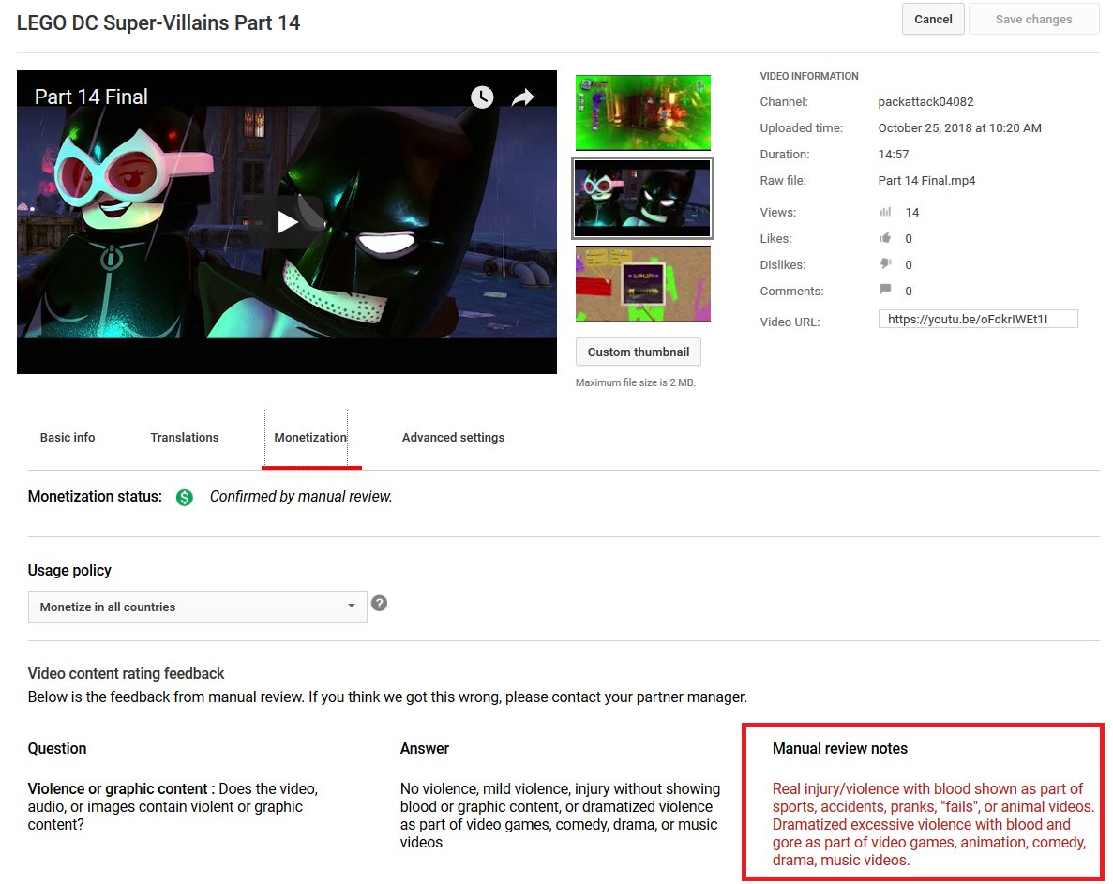Select the green gameplay thumbnail
This screenshot has width=1113, height=884.
point(642,112)
